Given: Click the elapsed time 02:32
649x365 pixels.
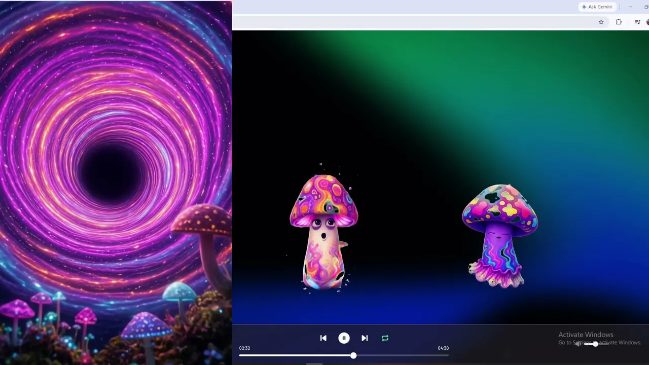Looking at the screenshot, I should point(244,348).
